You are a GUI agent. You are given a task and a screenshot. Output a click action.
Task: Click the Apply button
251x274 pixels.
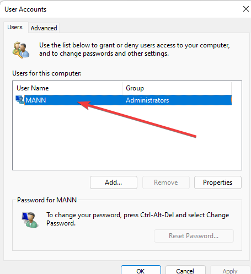tap(230, 271)
